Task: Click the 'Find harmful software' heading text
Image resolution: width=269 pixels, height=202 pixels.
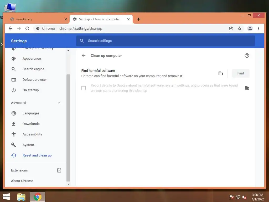Action: point(98,70)
